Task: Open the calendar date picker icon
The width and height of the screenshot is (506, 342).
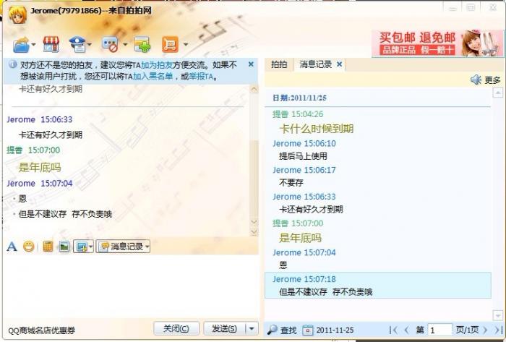Action: tap(307, 330)
